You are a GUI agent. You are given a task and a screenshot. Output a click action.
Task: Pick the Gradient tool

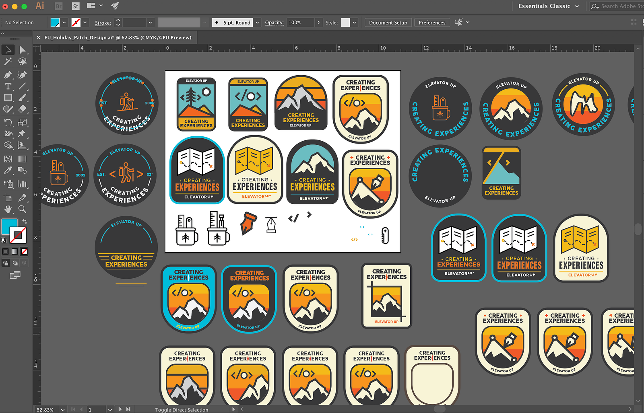coord(23,159)
